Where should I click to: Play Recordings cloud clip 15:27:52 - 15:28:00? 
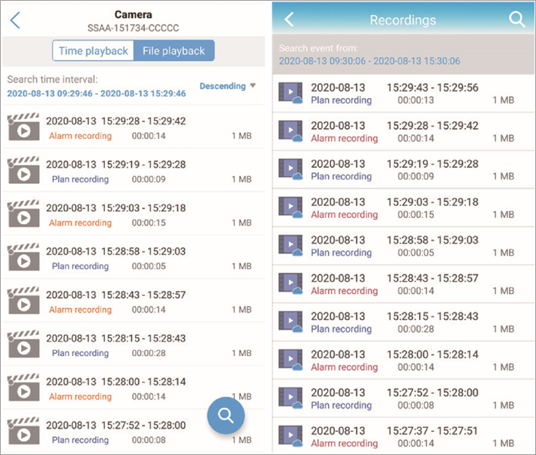(x=291, y=397)
